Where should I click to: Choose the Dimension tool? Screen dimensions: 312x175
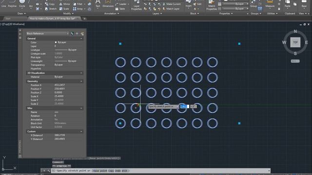coord(108,3)
